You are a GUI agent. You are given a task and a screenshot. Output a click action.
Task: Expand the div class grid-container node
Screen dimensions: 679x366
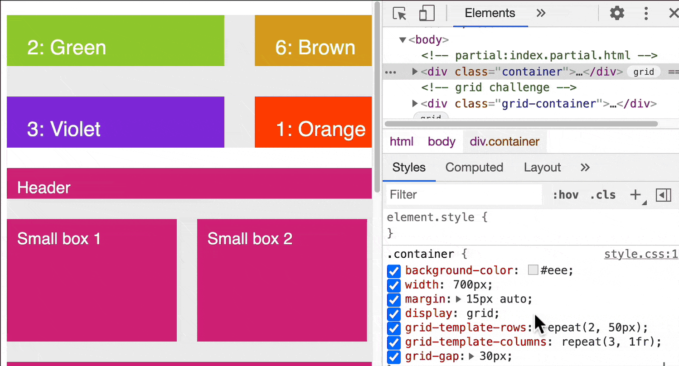[415, 104]
